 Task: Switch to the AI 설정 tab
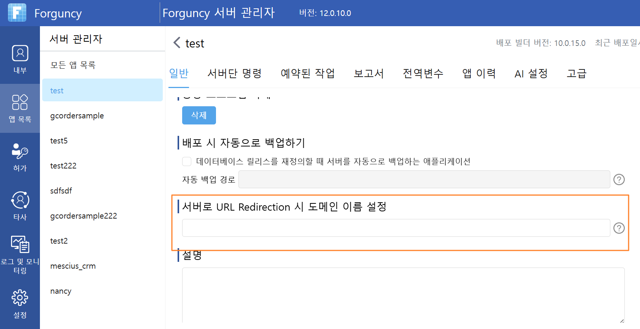531,73
